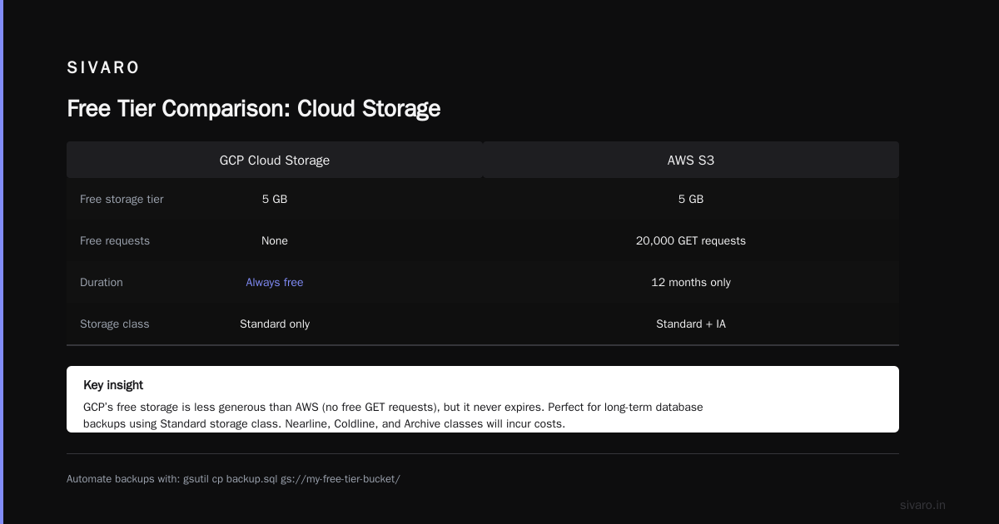Select the 'Free storage tier' row label
The height and width of the screenshot is (524, 999).
[122, 200]
